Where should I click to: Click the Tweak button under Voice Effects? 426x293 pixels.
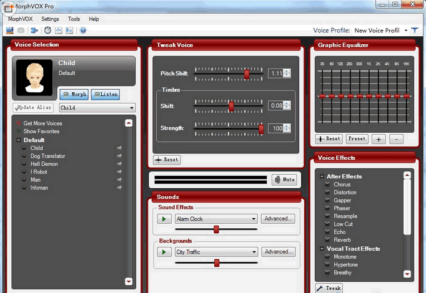tap(329, 288)
